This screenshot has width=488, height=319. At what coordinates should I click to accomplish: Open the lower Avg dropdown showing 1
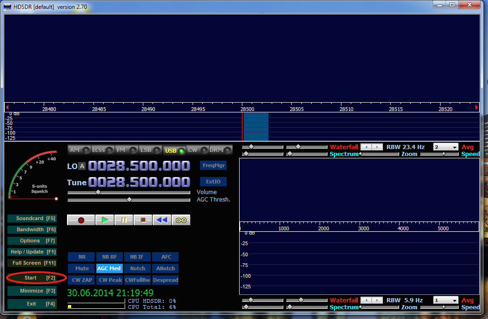click(x=445, y=300)
